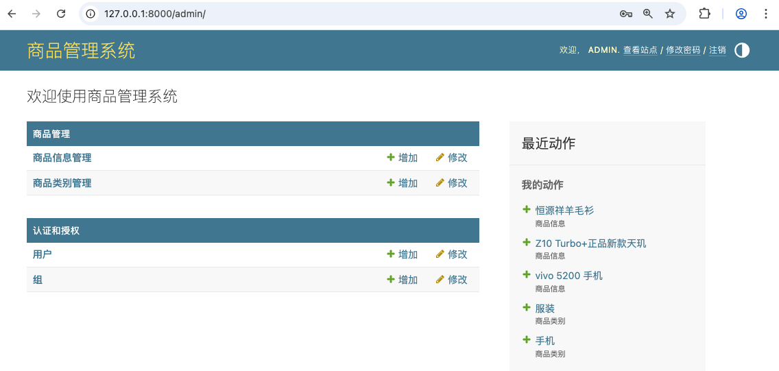Click 修改 for 商品信息管理
Screen dimensions: 779x371
(452, 158)
